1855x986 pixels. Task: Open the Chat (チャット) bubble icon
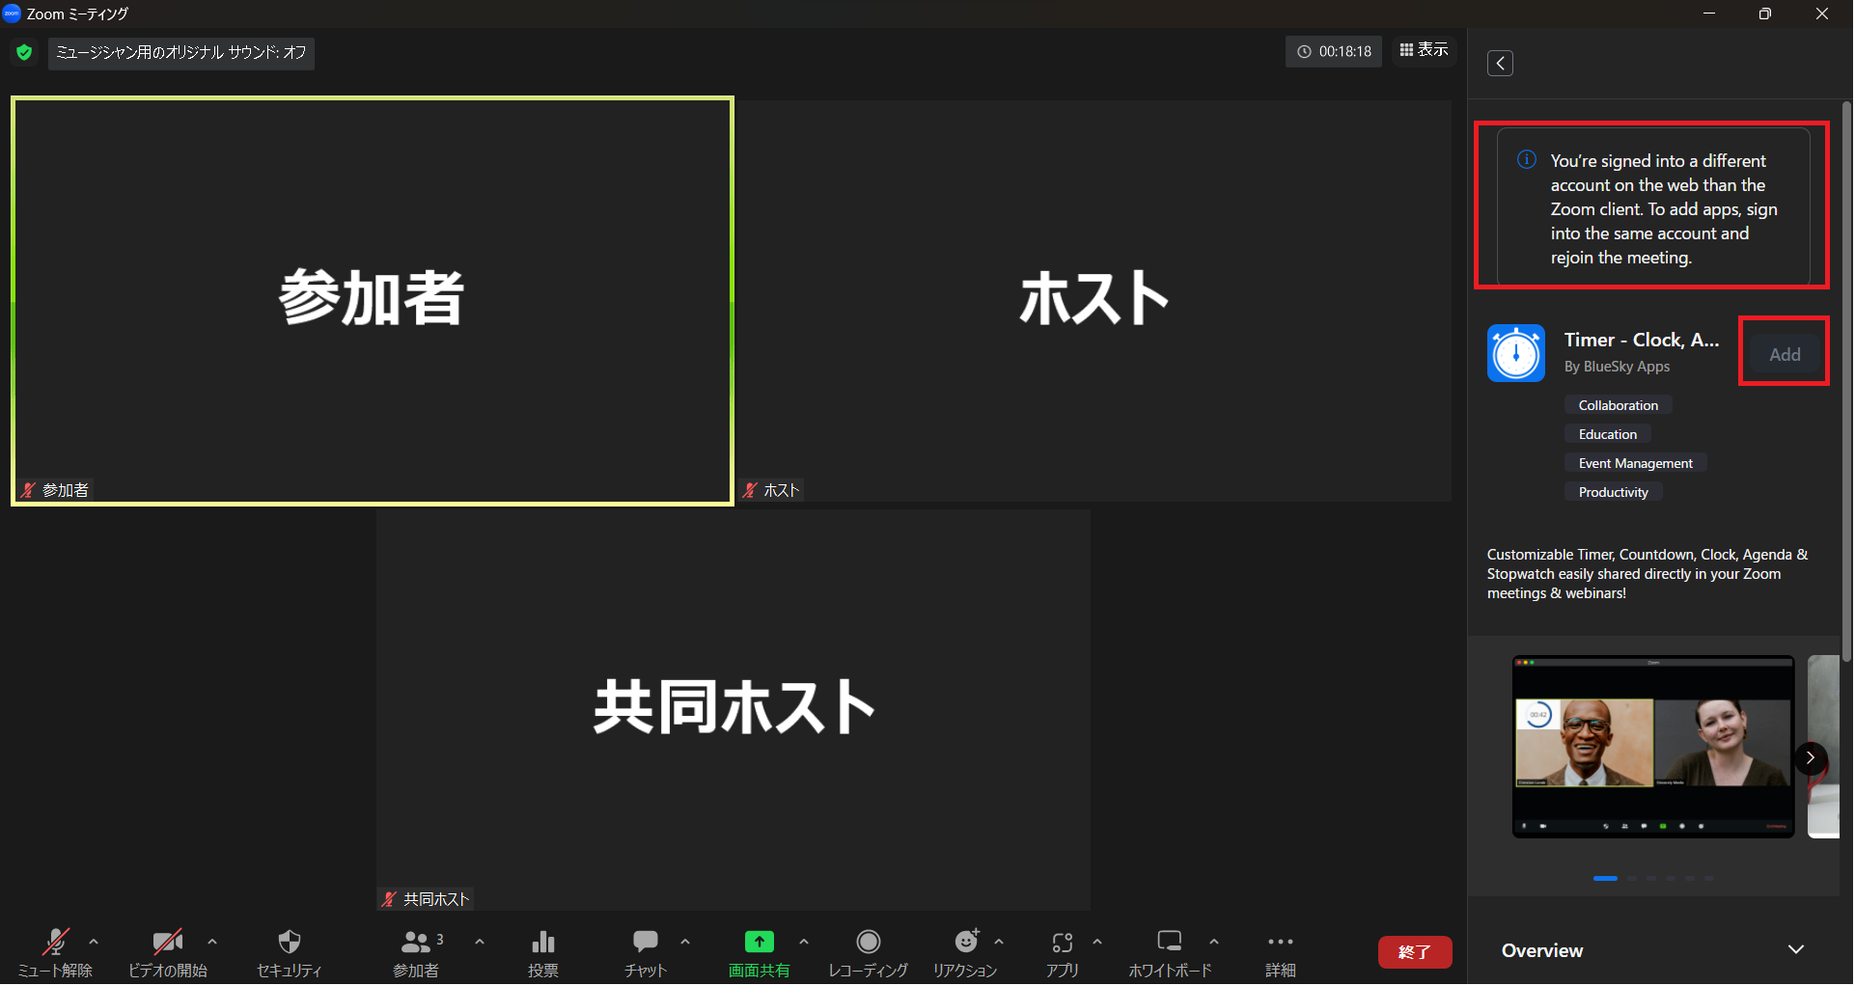(x=645, y=943)
